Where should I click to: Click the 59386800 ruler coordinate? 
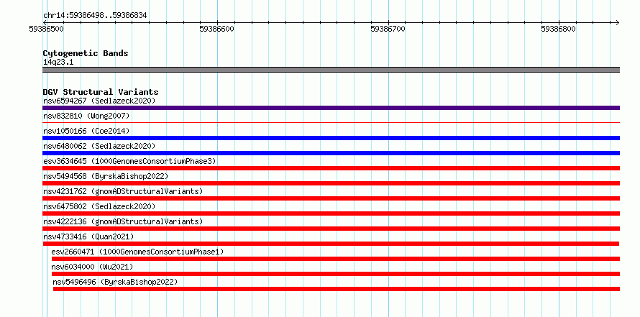[558, 29]
